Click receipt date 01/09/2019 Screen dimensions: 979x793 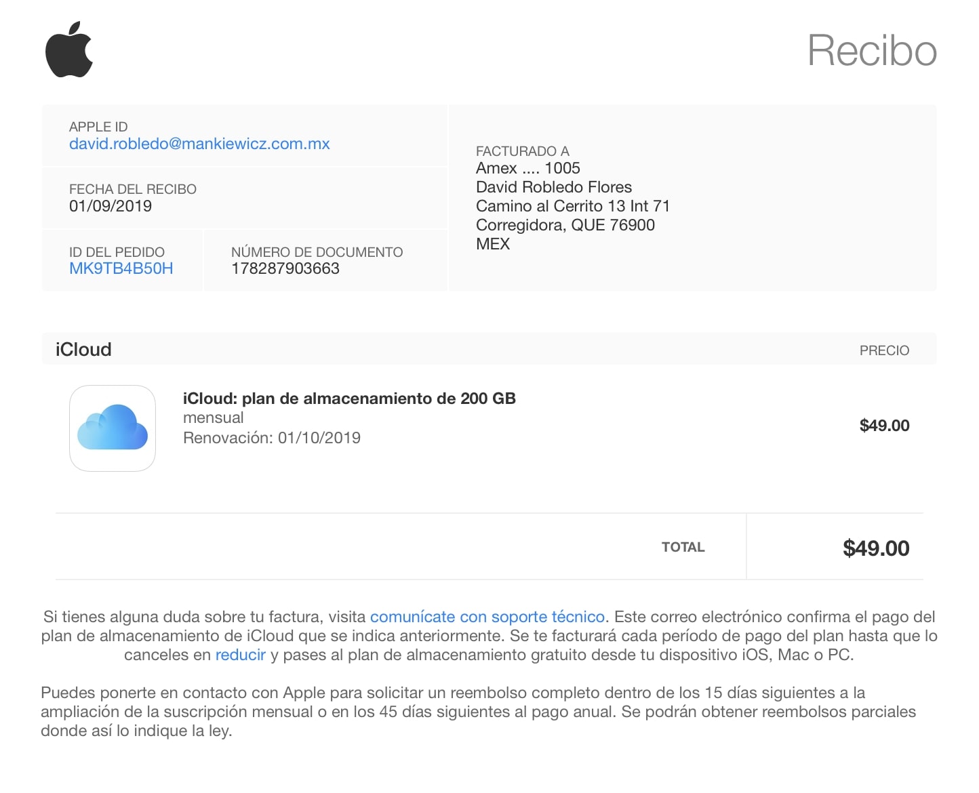click(x=111, y=206)
